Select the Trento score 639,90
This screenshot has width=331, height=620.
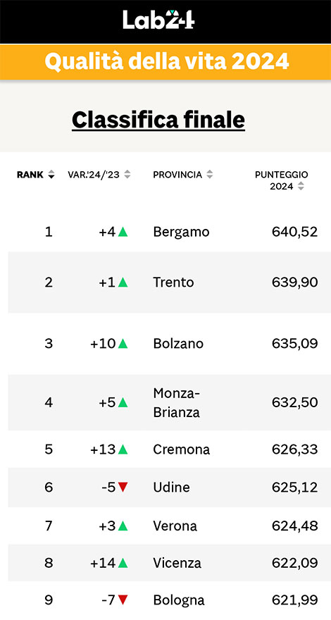pyautogui.click(x=294, y=283)
